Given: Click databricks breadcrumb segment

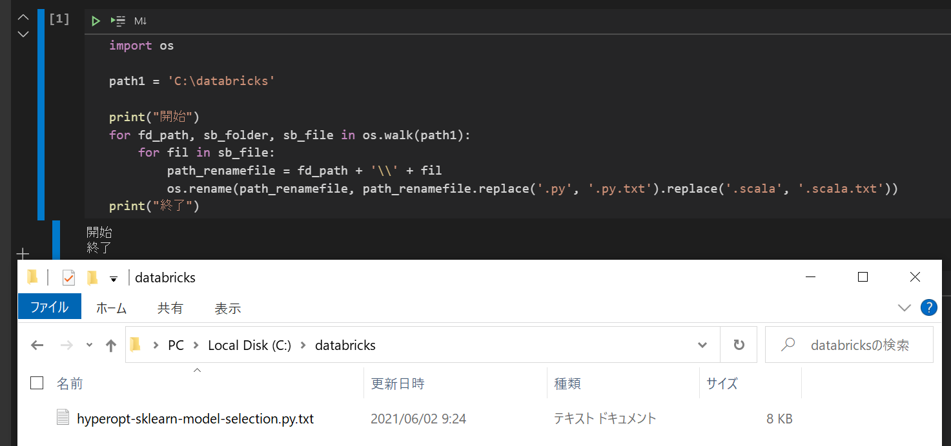Looking at the screenshot, I should [345, 345].
